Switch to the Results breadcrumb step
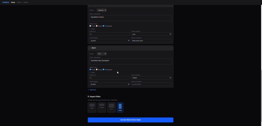The height and width of the screenshot is (126, 262). pyautogui.click(x=26, y=2)
